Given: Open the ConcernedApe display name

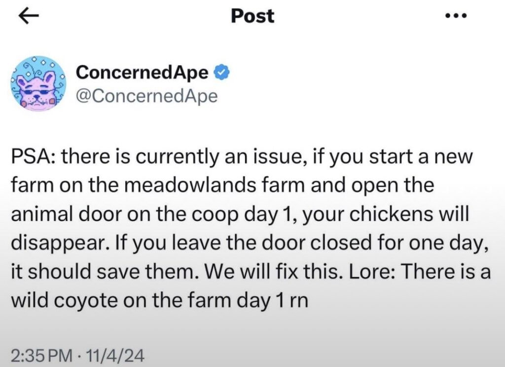Looking at the screenshot, I should point(142,72).
